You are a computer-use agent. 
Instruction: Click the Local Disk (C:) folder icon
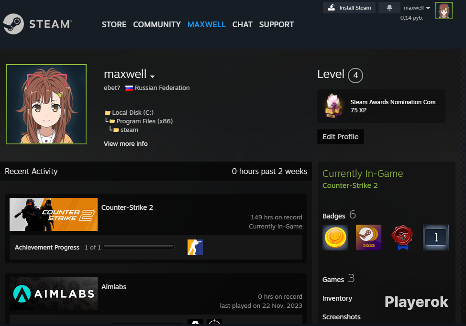click(108, 113)
